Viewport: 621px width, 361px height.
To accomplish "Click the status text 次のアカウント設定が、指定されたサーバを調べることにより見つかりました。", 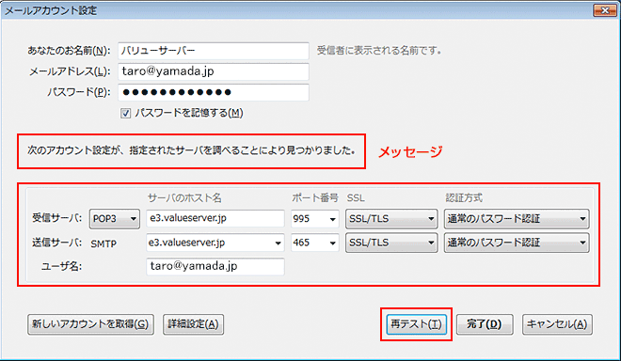I will 191,150.
